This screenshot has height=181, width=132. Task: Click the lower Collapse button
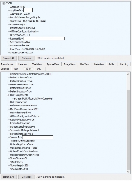[x=27, y=177]
